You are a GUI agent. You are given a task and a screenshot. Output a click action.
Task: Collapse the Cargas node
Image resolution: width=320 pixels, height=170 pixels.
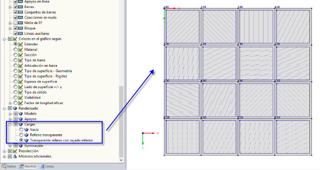(10, 124)
